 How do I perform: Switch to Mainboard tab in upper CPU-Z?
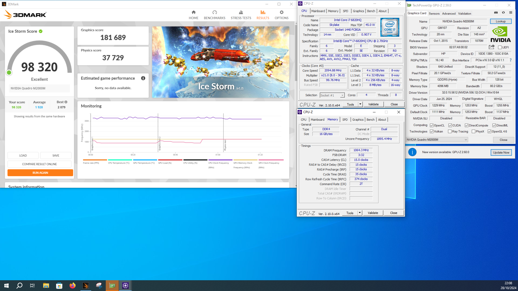click(318, 11)
